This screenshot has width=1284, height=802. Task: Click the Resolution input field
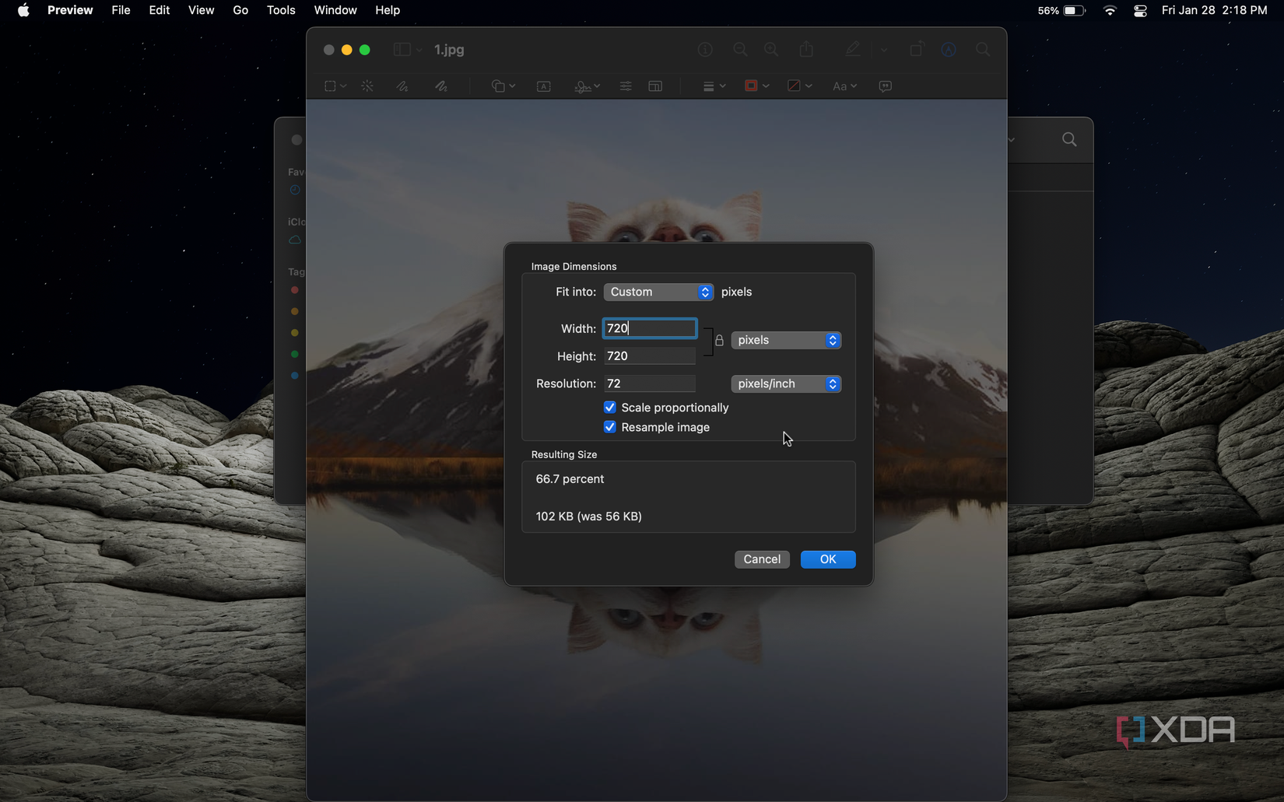coord(650,383)
